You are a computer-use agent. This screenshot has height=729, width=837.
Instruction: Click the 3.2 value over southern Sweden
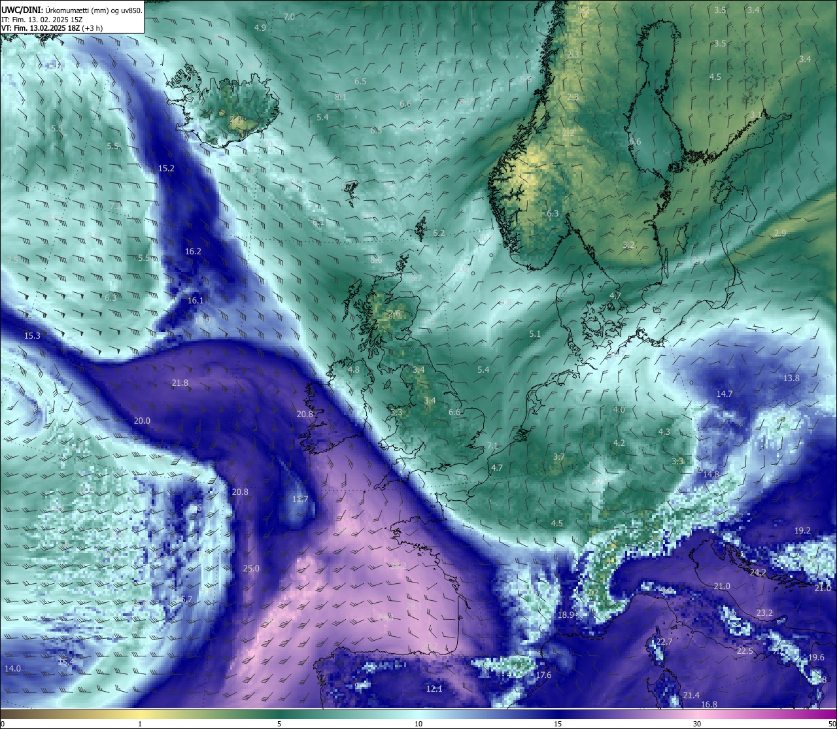pos(628,244)
